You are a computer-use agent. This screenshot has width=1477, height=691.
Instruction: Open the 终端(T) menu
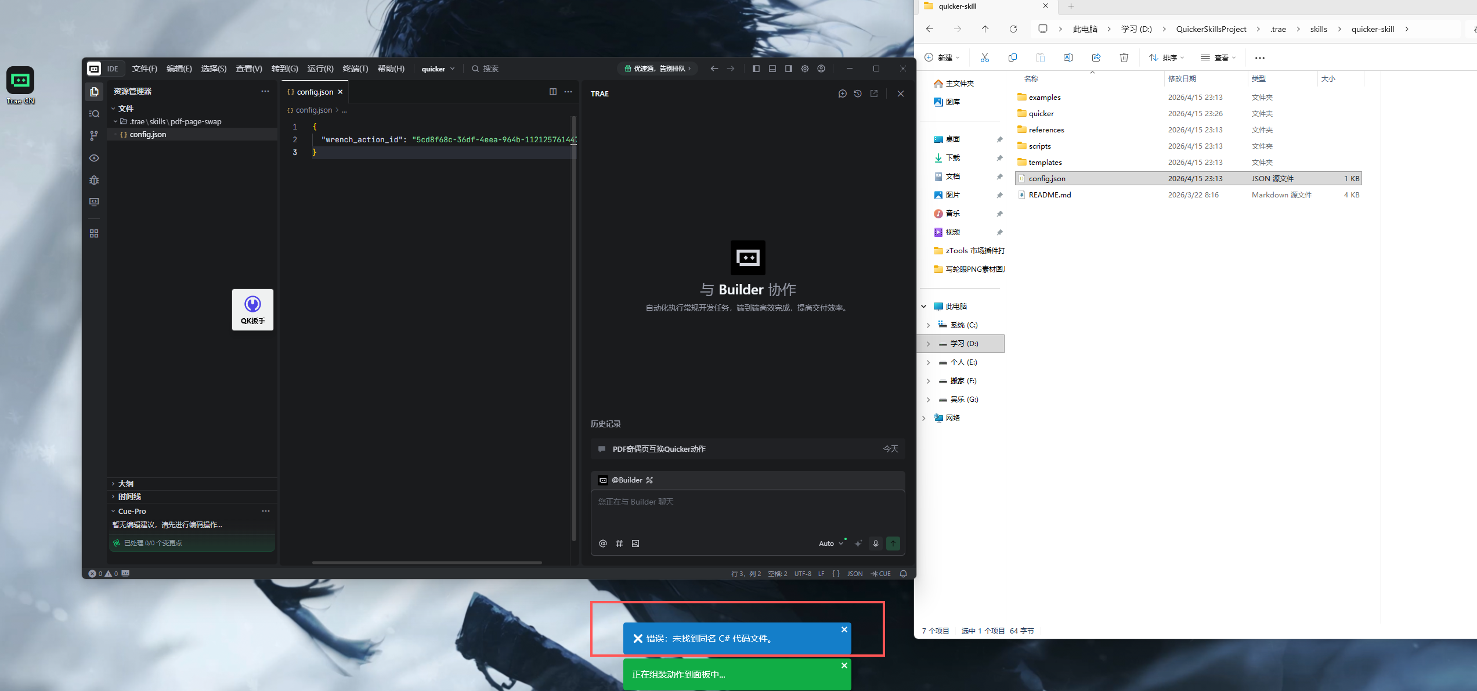click(355, 69)
